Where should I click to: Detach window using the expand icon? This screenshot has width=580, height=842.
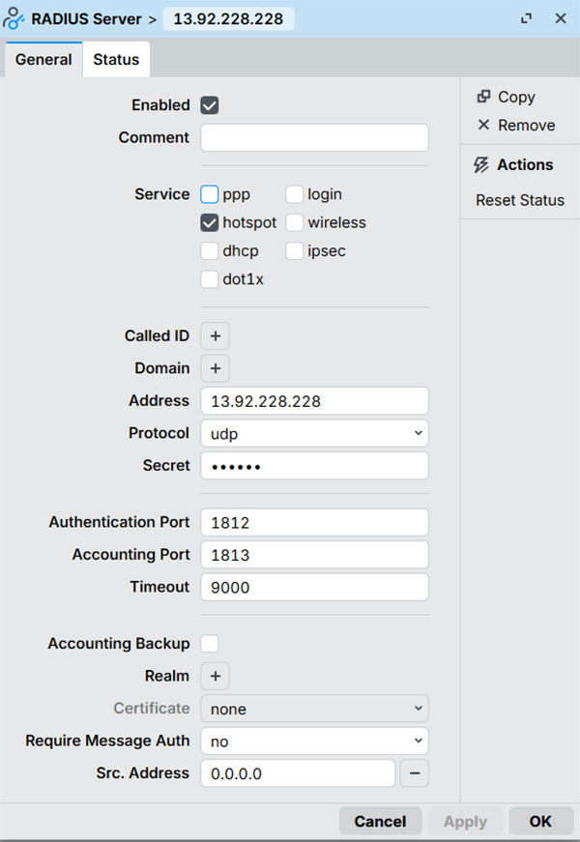[527, 18]
